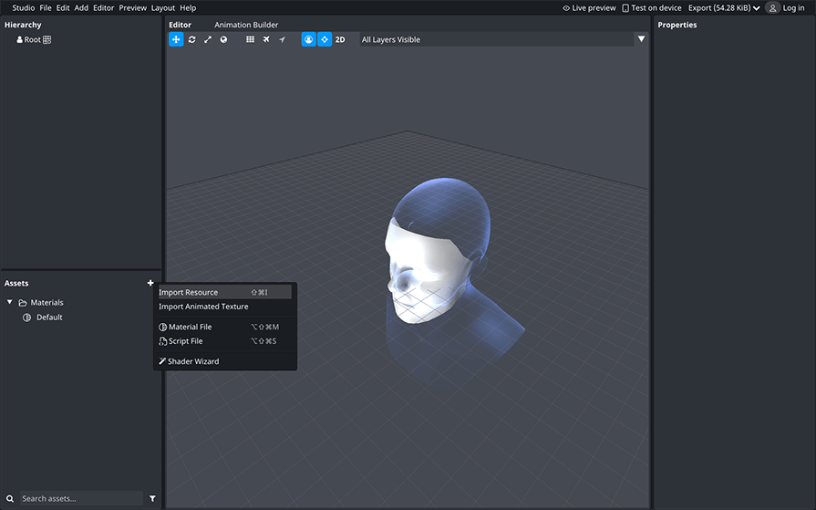Click the globe world-space icon

223,40
